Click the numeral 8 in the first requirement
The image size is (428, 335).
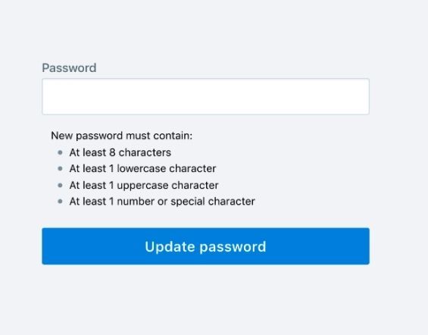pyautogui.click(x=112, y=152)
